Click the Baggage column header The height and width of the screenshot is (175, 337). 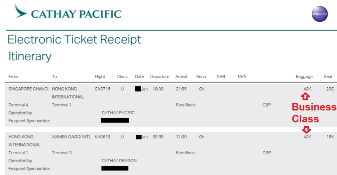304,77
